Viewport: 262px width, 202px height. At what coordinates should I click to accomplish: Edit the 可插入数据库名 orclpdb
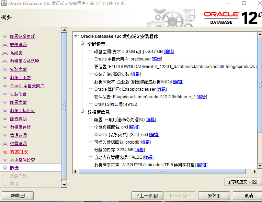(146, 142)
